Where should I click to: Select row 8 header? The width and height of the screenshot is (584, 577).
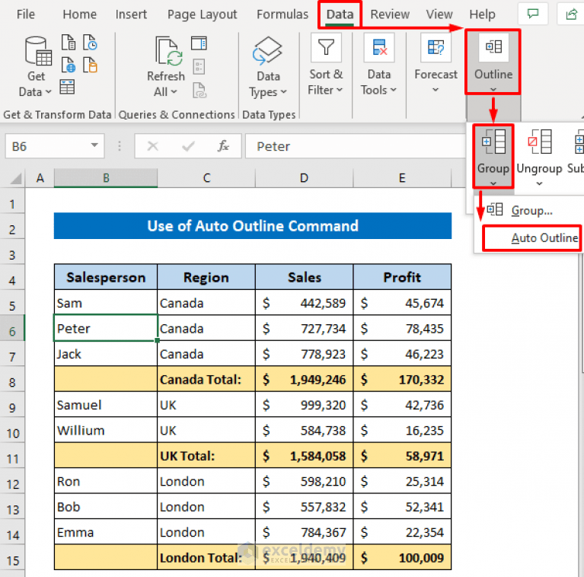[x=12, y=382]
